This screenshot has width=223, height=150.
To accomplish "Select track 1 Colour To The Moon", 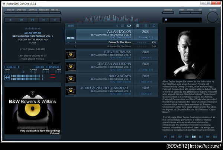I will (111, 42).
